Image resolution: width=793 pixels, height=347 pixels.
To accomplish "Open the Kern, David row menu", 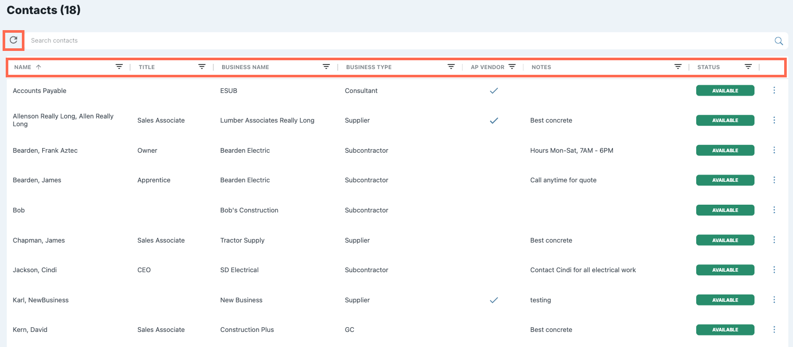I will click(x=774, y=329).
